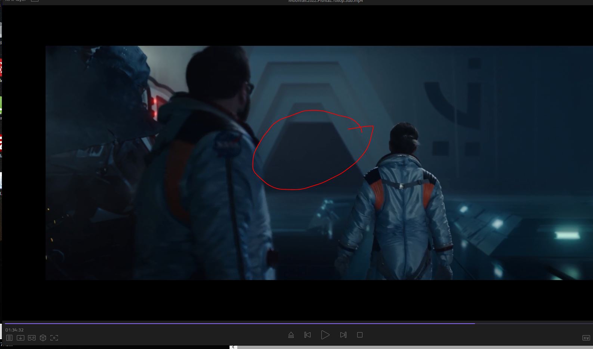Screen dimensions: 593x349
Task: Enable VR mode with the goggles icon
Action: (32, 338)
